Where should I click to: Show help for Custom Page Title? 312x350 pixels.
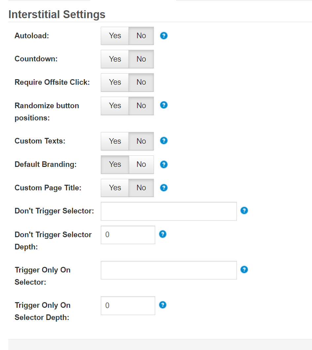164,188
